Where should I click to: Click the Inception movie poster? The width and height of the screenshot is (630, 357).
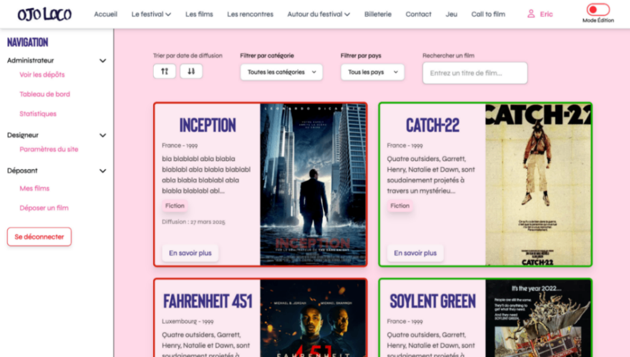click(x=313, y=184)
